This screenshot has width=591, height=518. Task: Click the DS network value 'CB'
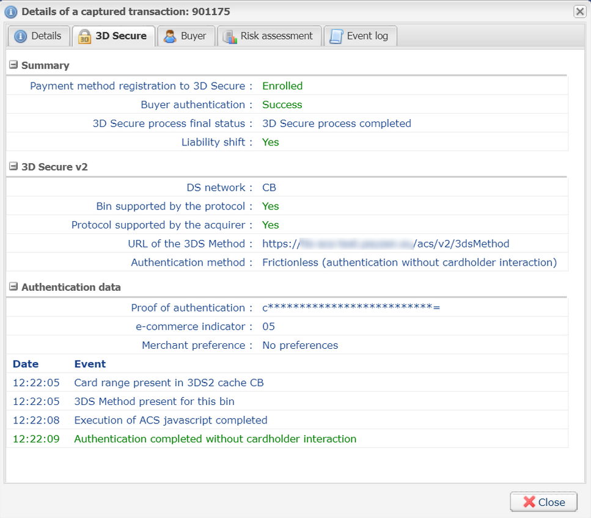tap(269, 188)
